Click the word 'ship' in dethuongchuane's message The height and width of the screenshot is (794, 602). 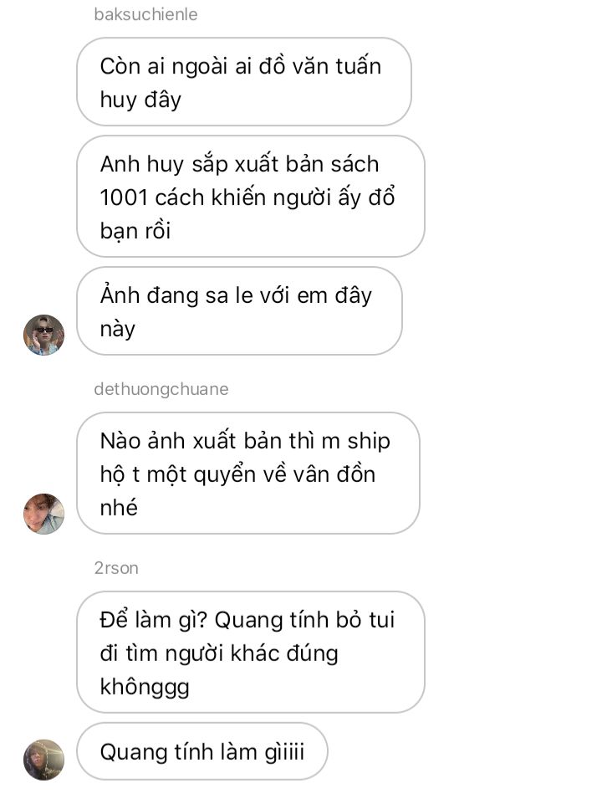click(x=369, y=441)
